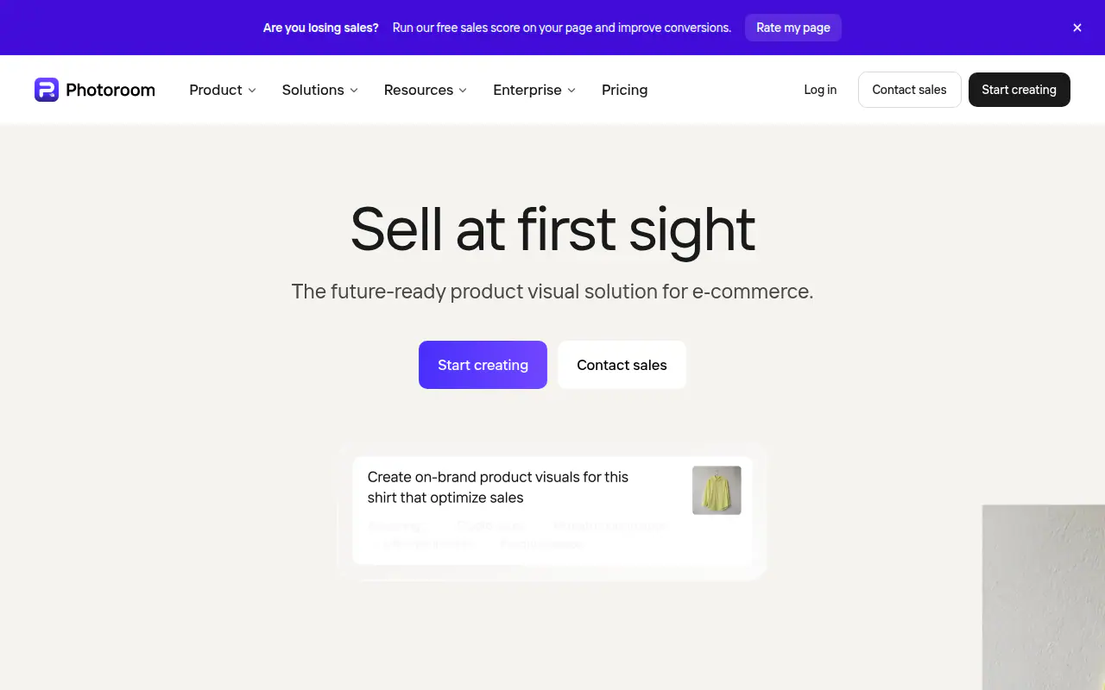Open the Solutions menu chevron

pos(354,91)
